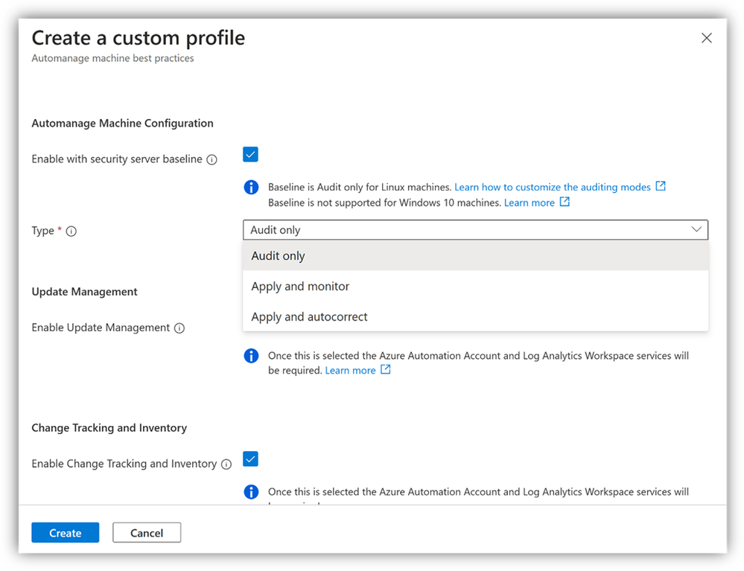Collapse the Type dropdown via its chevron
Viewport: 744px width, 571px height.
(696, 229)
